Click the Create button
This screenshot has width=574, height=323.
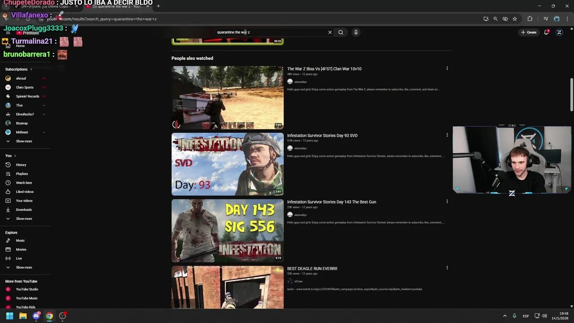pos(529,32)
